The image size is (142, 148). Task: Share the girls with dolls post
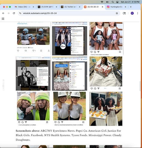[x=98, y=52]
